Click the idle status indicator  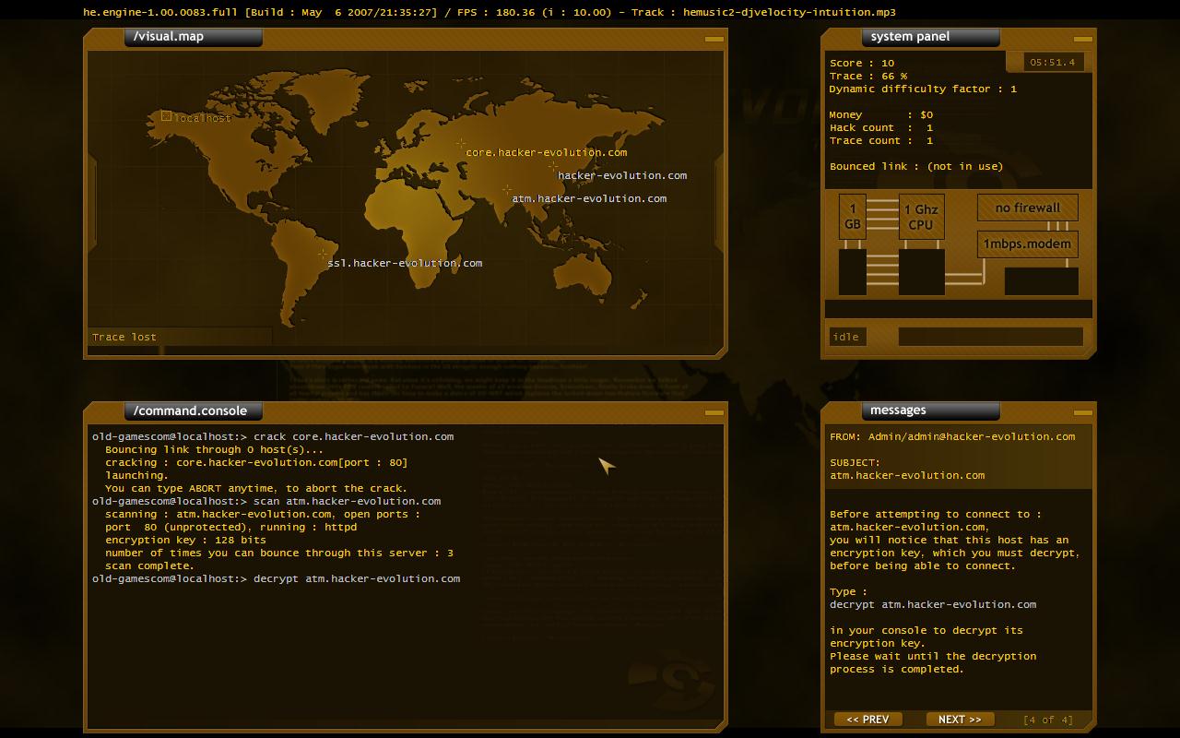847,337
